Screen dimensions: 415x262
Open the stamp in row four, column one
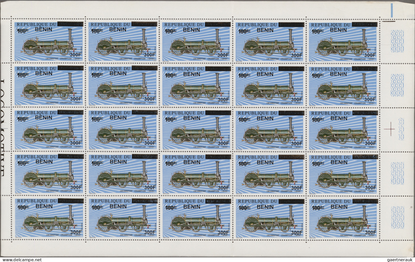49,173
